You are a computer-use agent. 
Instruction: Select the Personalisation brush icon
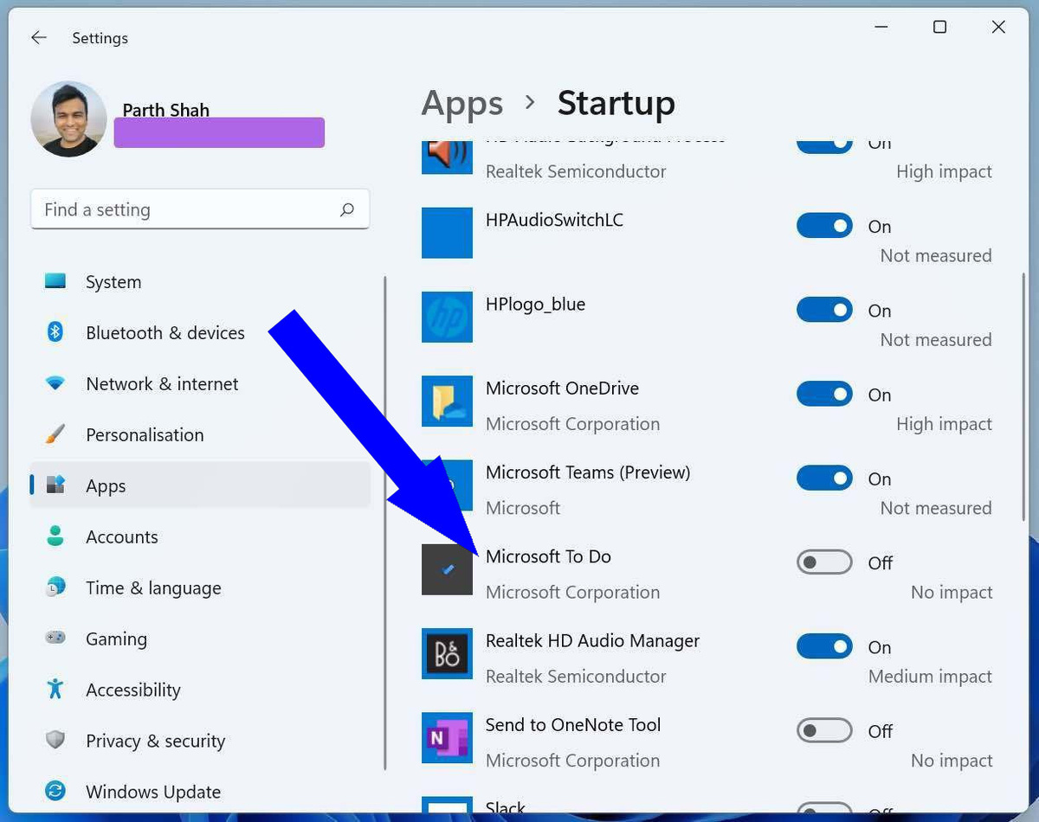pyautogui.click(x=55, y=434)
